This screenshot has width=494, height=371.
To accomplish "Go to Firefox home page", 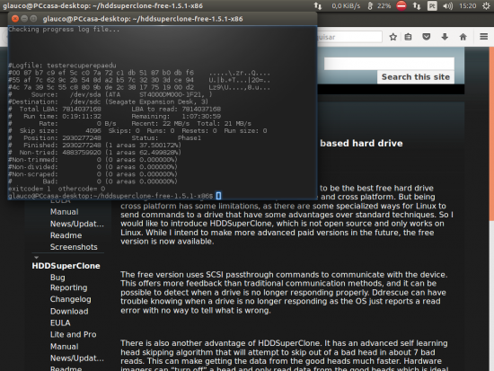I will [463, 37].
